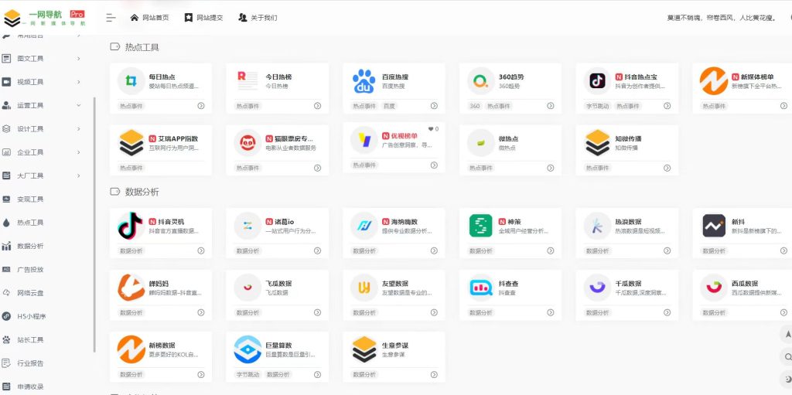
Task: Toggle dark mode with the moon icon
Action: pos(787,379)
